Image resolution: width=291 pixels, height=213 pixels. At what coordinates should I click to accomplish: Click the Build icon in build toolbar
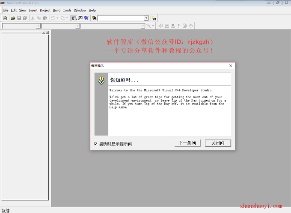(x=167, y=26)
